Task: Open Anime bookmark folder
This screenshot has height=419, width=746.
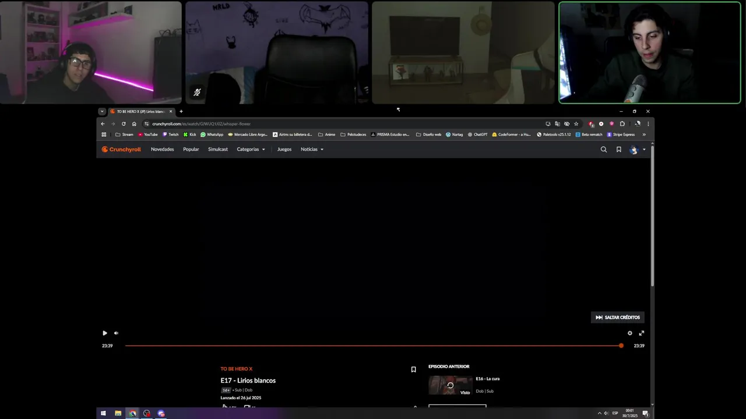Action: (326, 134)
